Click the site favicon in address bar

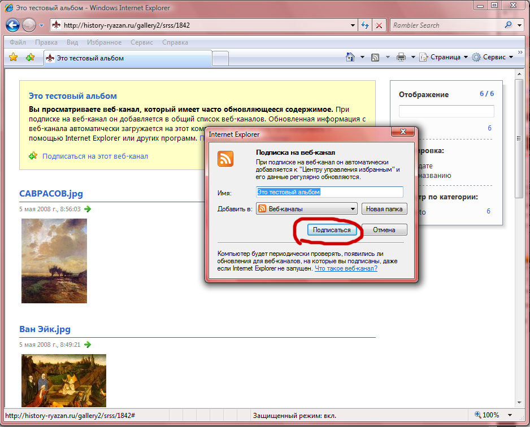(x=57, y=25)
